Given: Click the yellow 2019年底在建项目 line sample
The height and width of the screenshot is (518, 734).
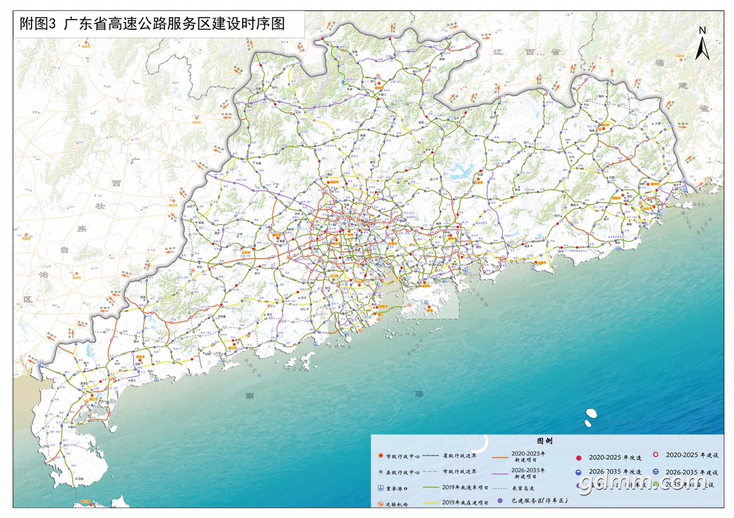Looking at the screenshot, I should pyautogui.click(x=431, y=503).
